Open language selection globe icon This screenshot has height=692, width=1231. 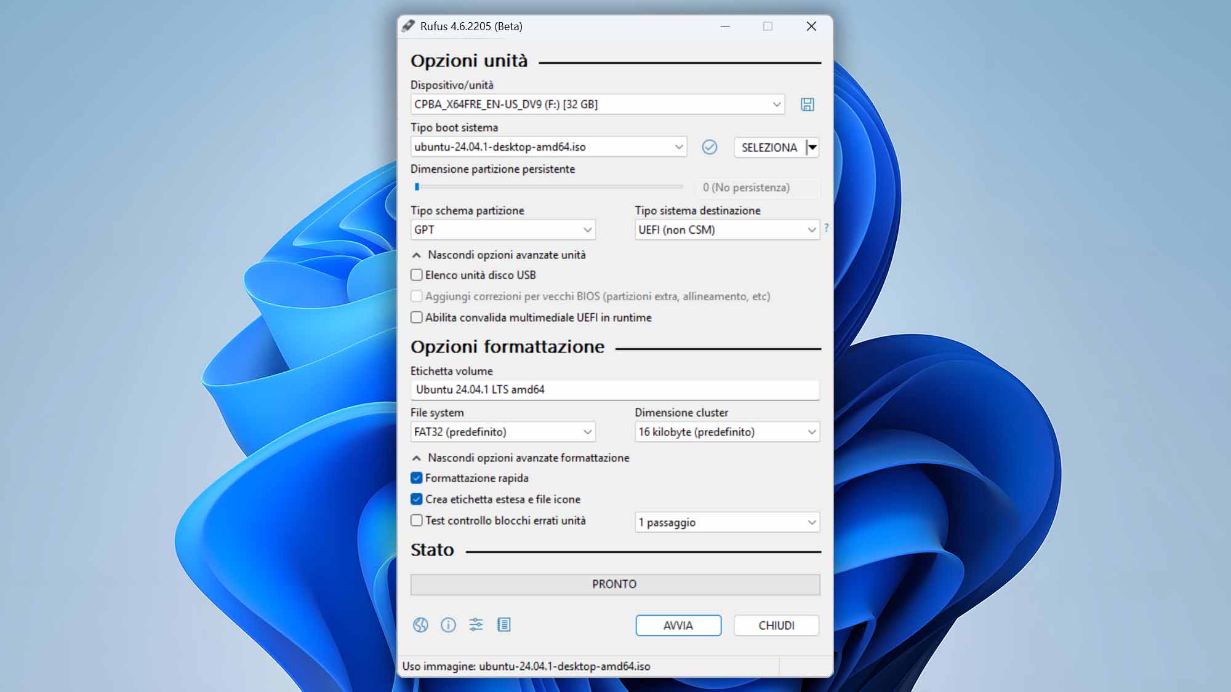click(x=420, y=625)
